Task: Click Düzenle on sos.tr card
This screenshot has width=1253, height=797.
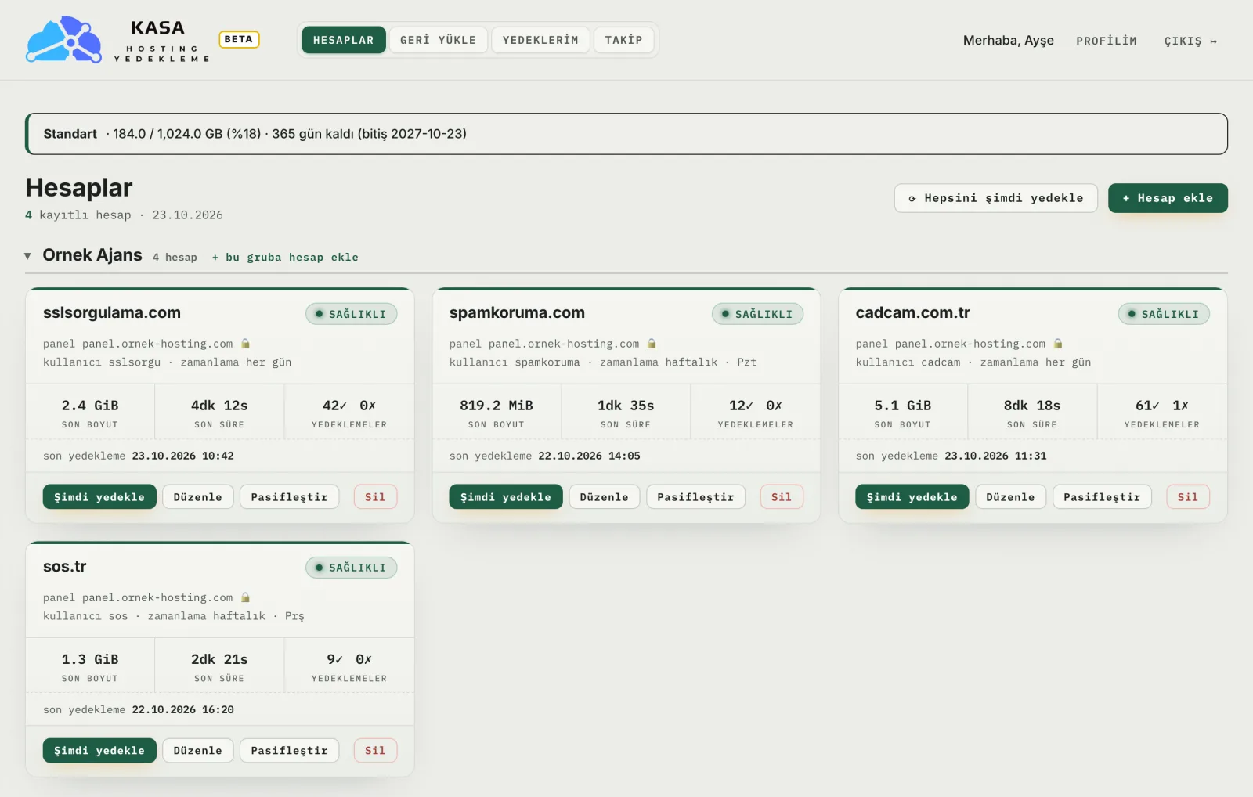Action: (197, 751)
